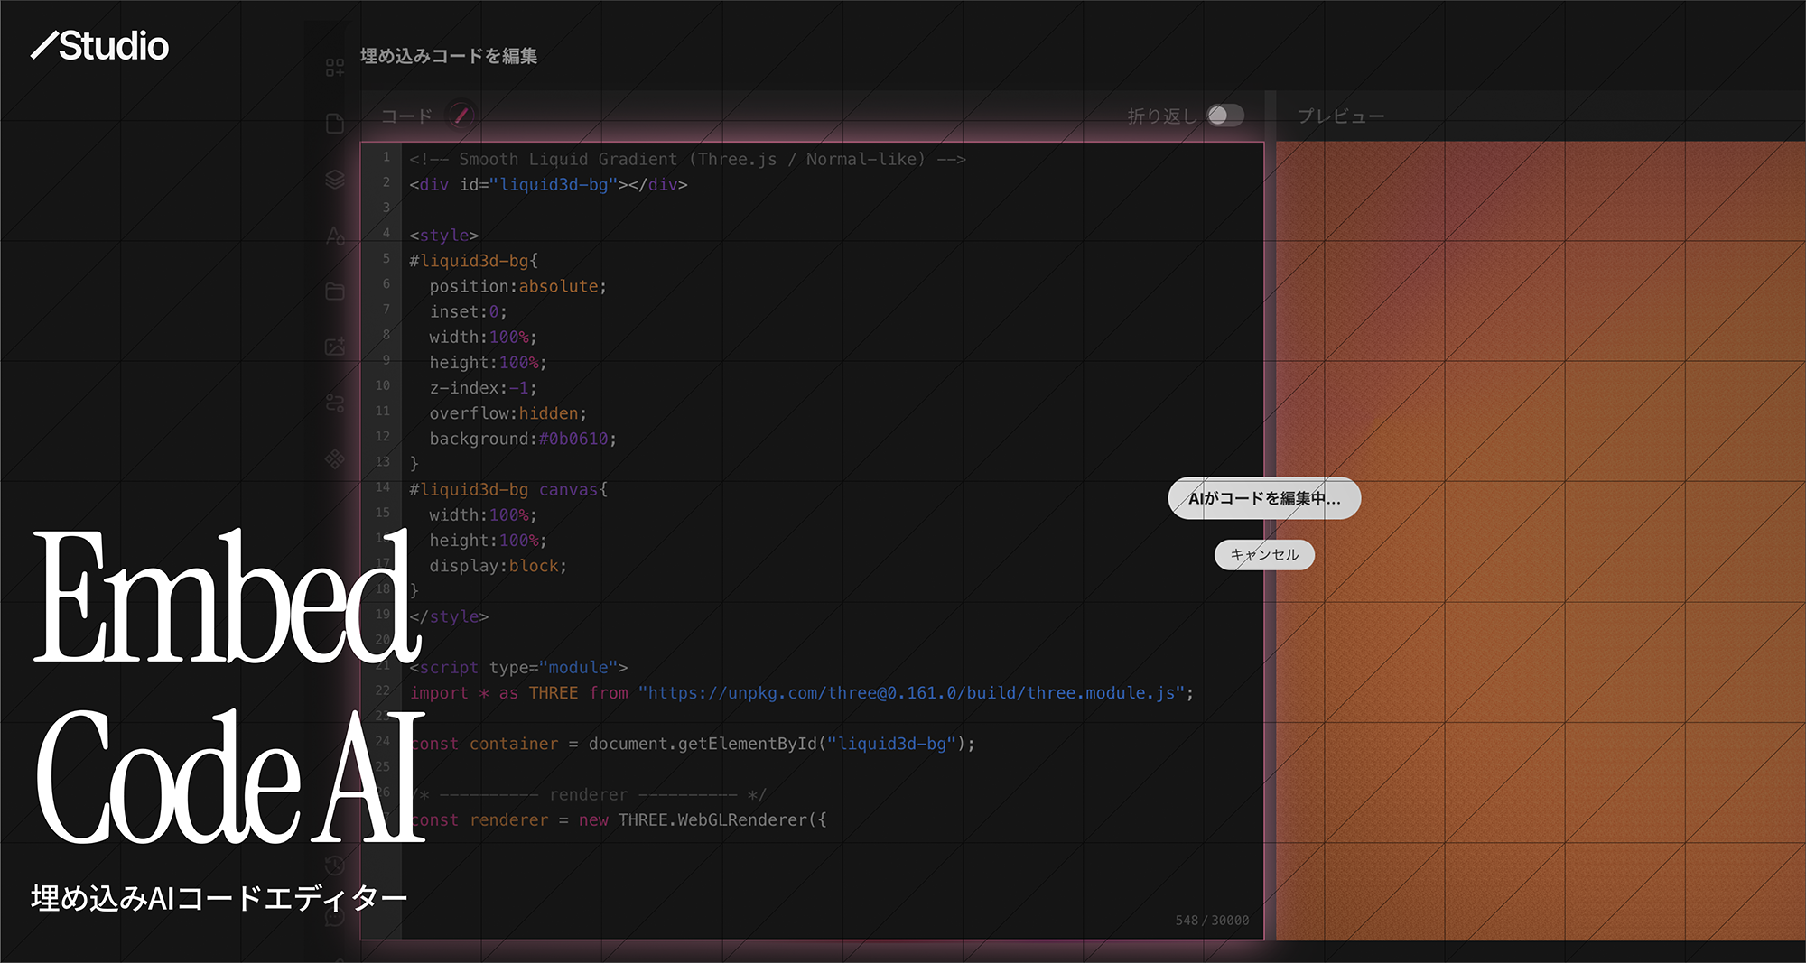The image size is (1806, 963).
Task: Open the pages panel icon in sidebar
Action: click(335, 124)
